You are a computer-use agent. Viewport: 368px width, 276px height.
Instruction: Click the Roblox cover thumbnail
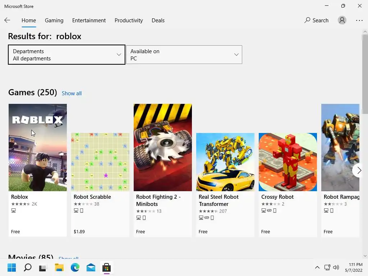coord(38,147)
